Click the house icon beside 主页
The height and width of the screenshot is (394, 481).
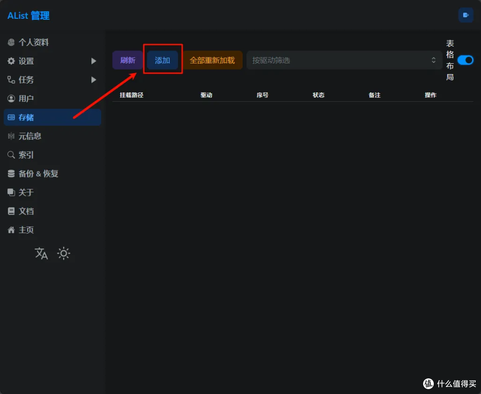(x=11, y=230)
